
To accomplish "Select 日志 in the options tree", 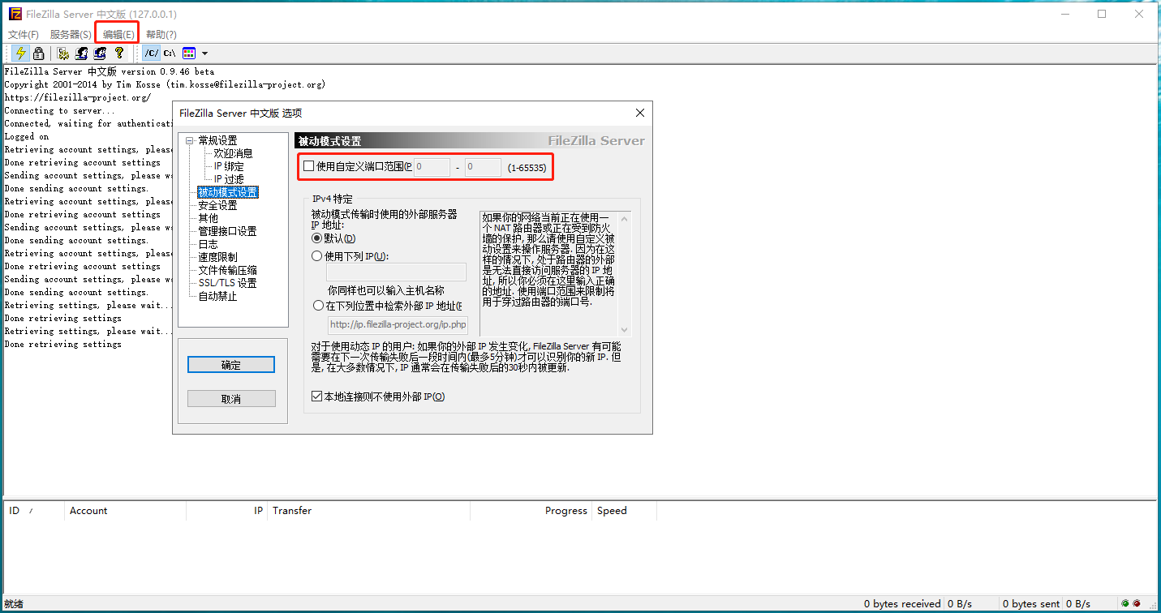I will 209,244.
